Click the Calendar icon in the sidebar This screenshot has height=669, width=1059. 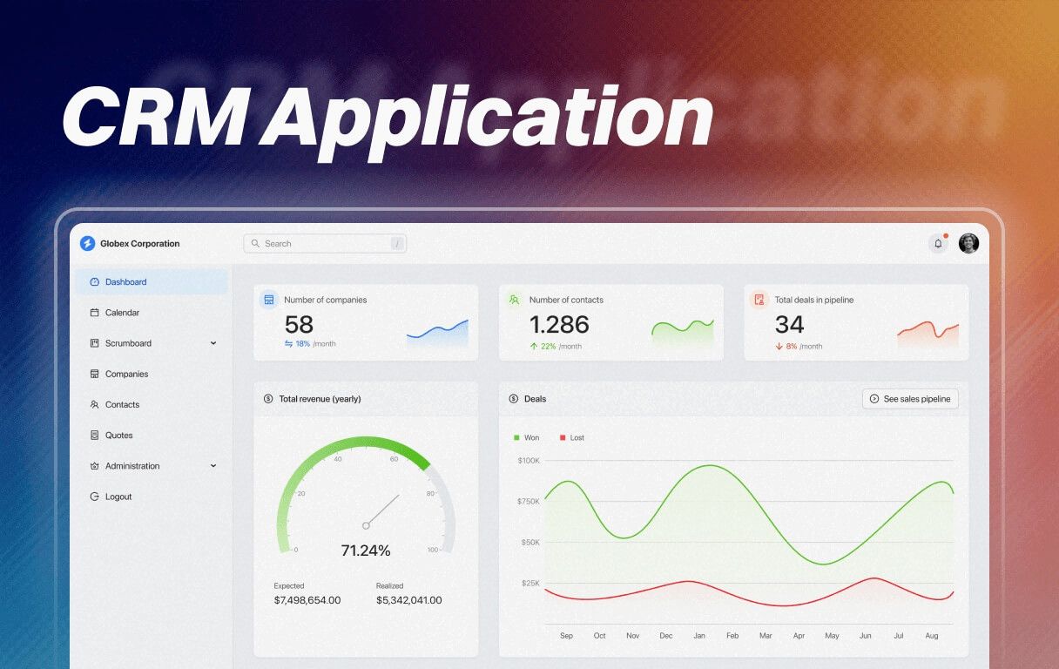95,313
